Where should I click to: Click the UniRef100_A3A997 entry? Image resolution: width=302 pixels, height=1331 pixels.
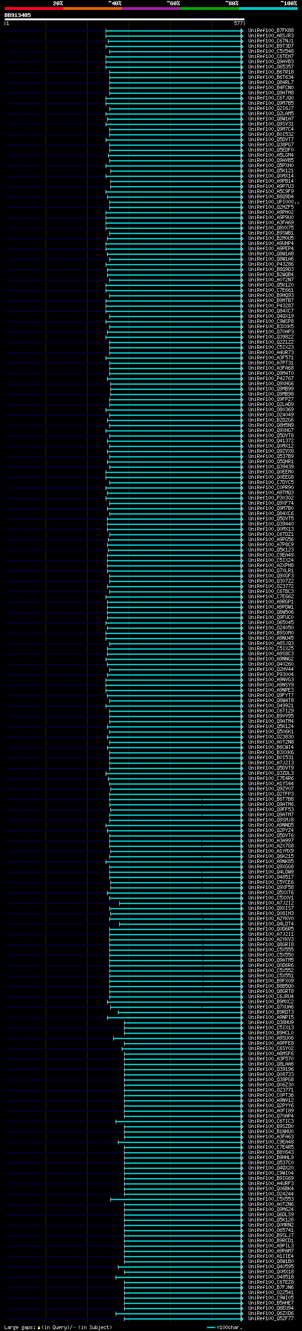tap(270, 840)
